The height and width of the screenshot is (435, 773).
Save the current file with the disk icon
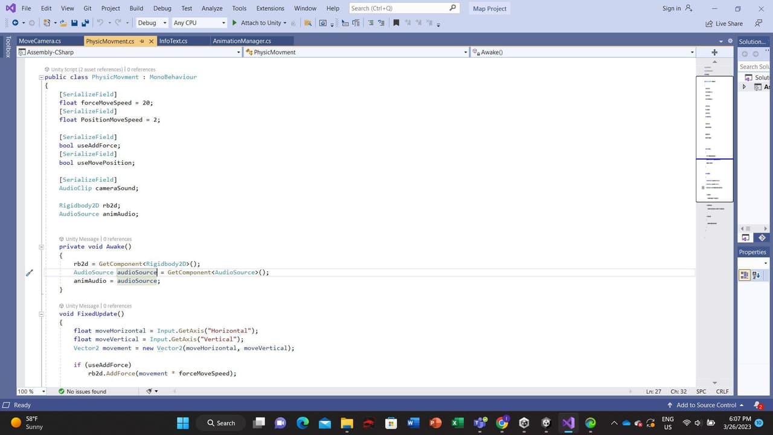coord(74,23)
